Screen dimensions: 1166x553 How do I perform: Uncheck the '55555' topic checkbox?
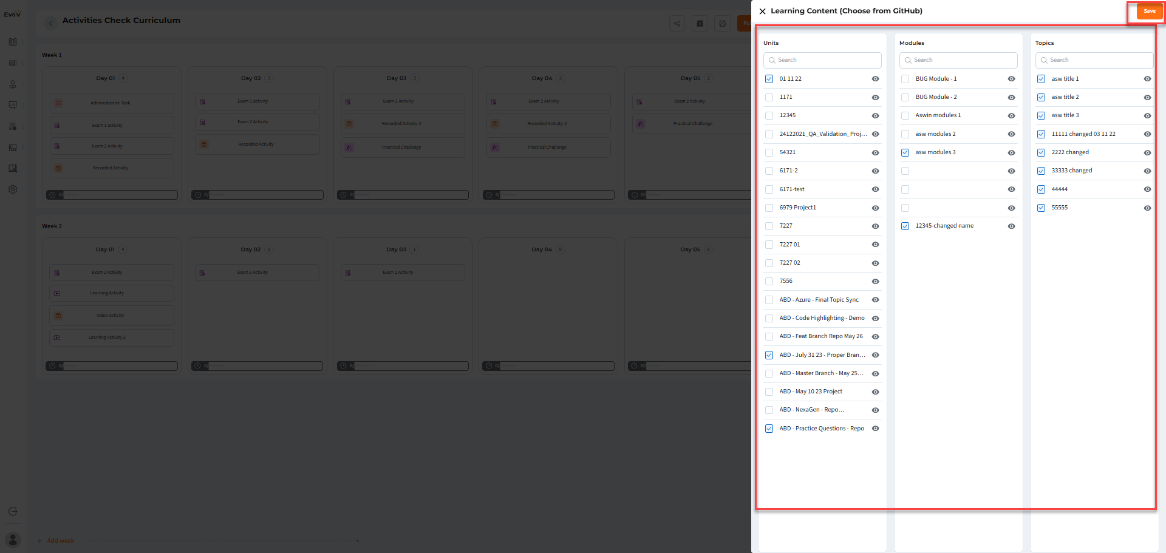pyautogui.click(x=1042, y=208)
